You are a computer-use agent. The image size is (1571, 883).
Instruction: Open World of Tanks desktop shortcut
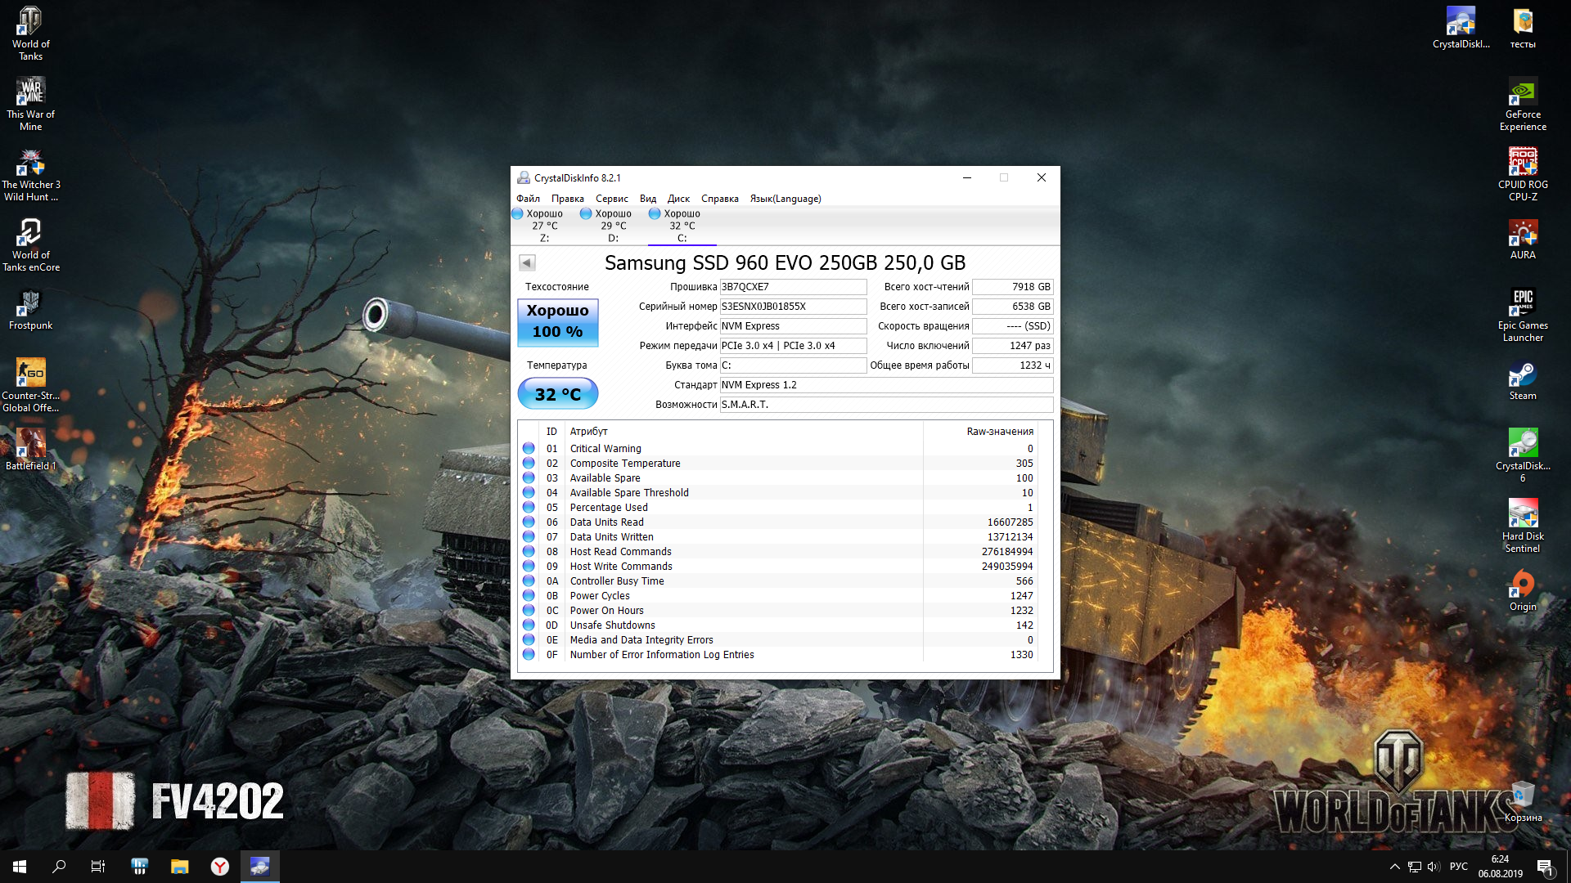click(x=30, y=34)
